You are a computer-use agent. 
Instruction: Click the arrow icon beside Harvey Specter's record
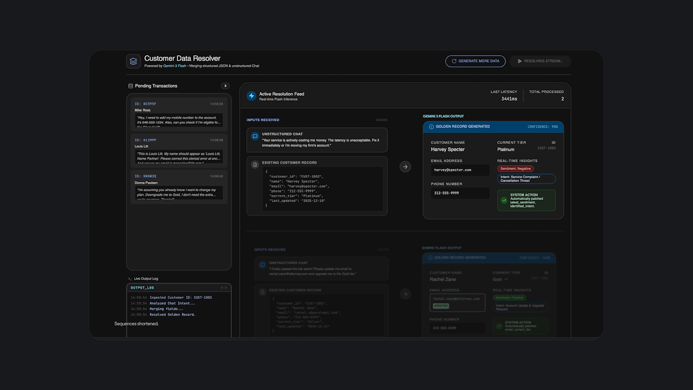click(x=405, y=167)
